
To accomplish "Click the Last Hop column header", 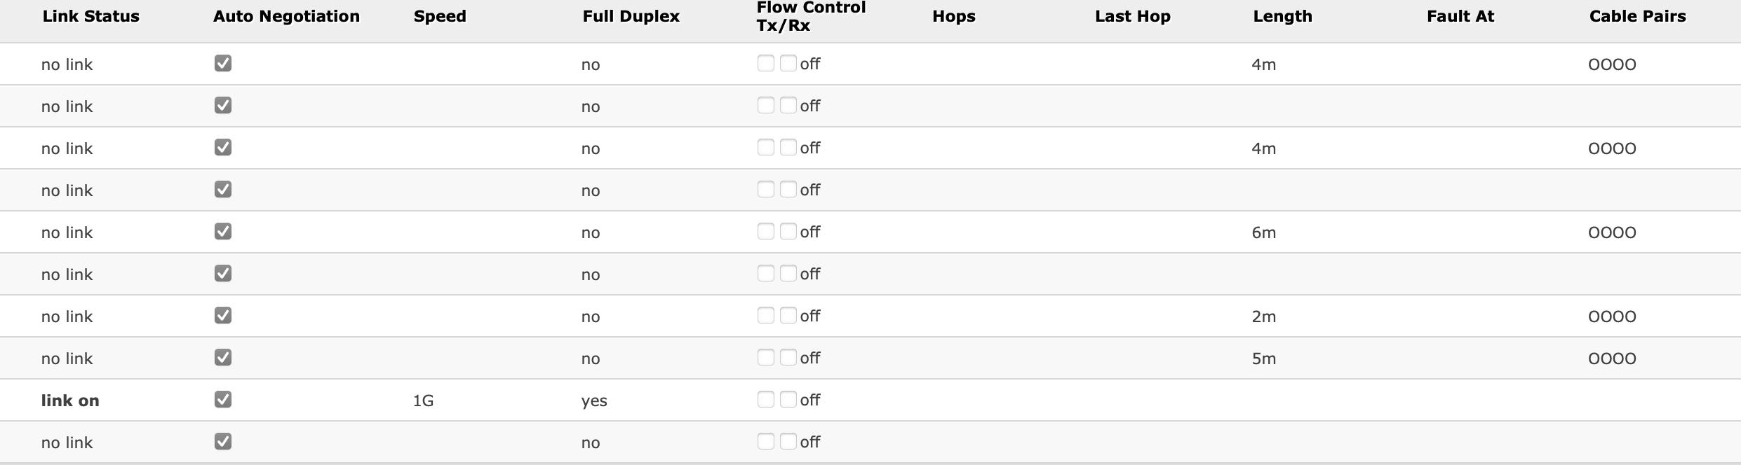I will click(x=1132, y=16).
